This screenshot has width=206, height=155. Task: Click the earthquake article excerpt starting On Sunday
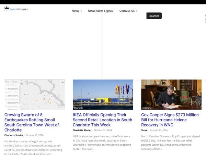pos(33,147)
